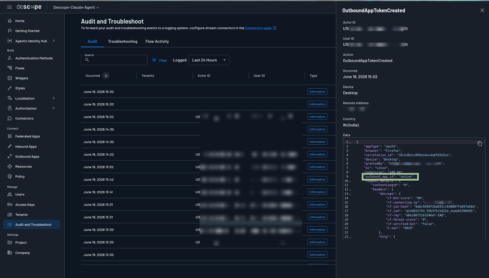Click the Tenants column header
Screen dimensions: 489x278
148,76
